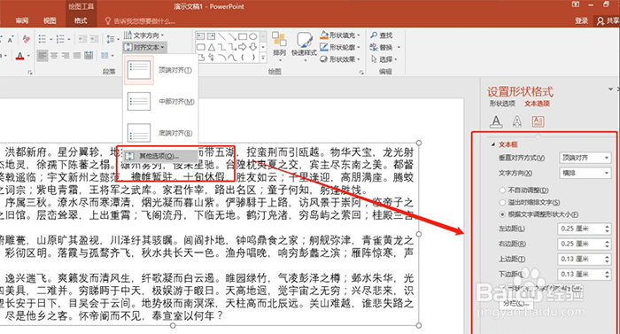
Task: Switch to 形状选项 in format pane
Action: (502, 104)
